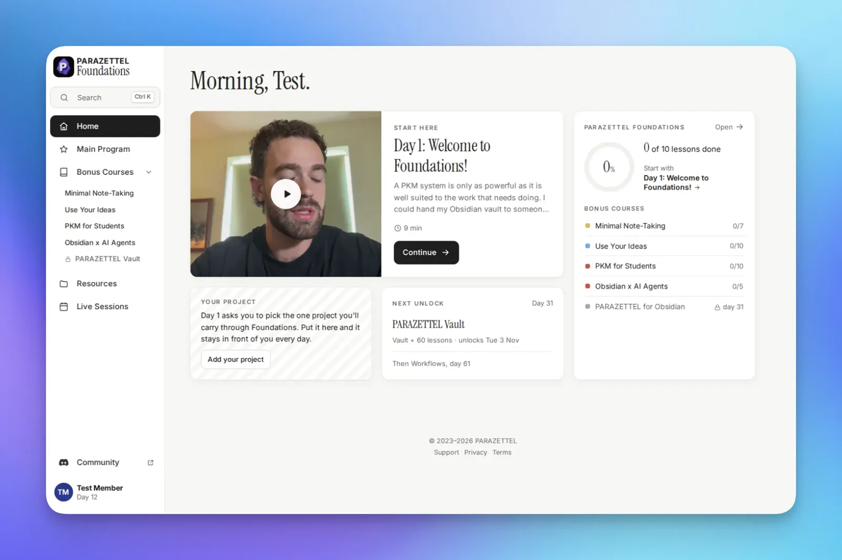Click the Terms footer link

click(x=502, y=453)
